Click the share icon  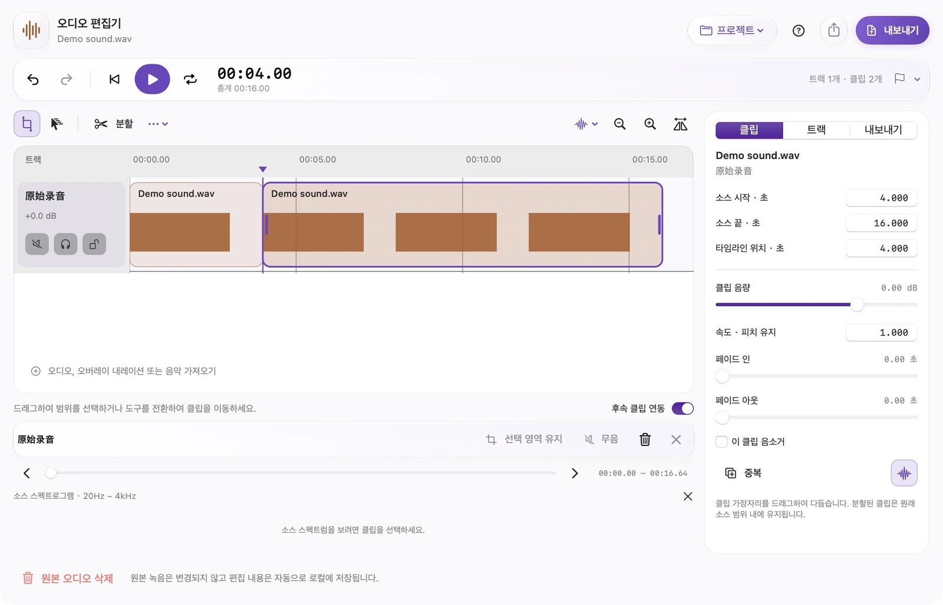(833, 30)
